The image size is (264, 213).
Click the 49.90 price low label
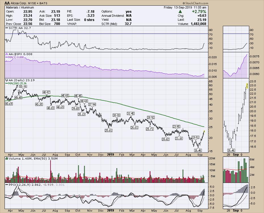tap(18, 97)
